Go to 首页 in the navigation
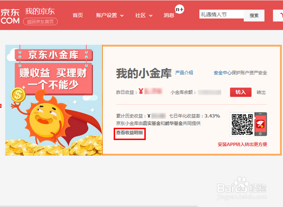The width and height of the screenshot is (283, 207). point(78,16)
